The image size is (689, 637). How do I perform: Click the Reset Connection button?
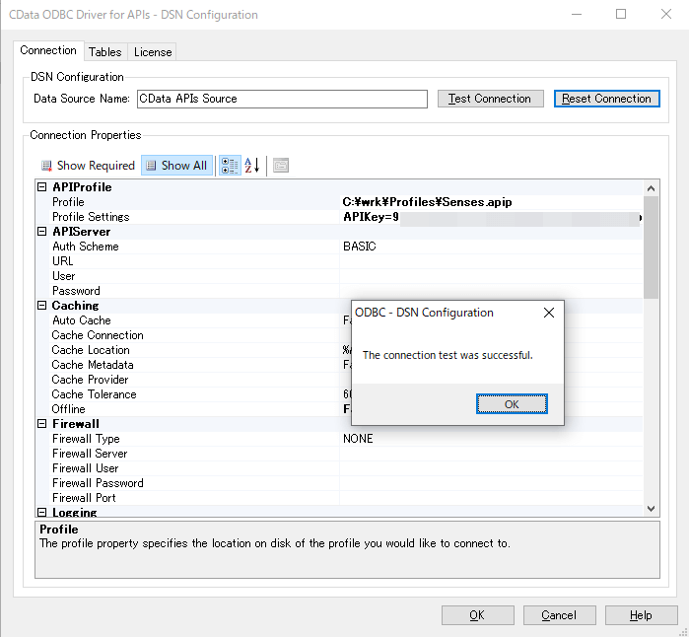[x=607, y=99]
